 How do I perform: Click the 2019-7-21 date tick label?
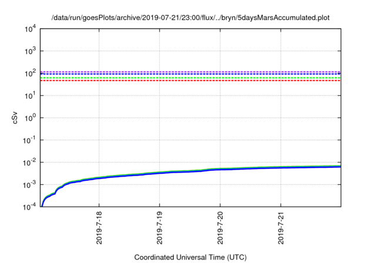pos(281,228)
